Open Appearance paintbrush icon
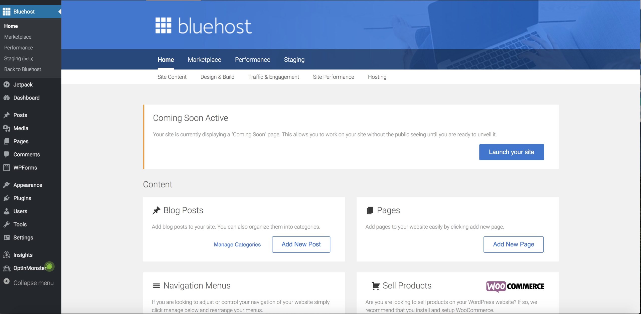 (x=7, y=185)
